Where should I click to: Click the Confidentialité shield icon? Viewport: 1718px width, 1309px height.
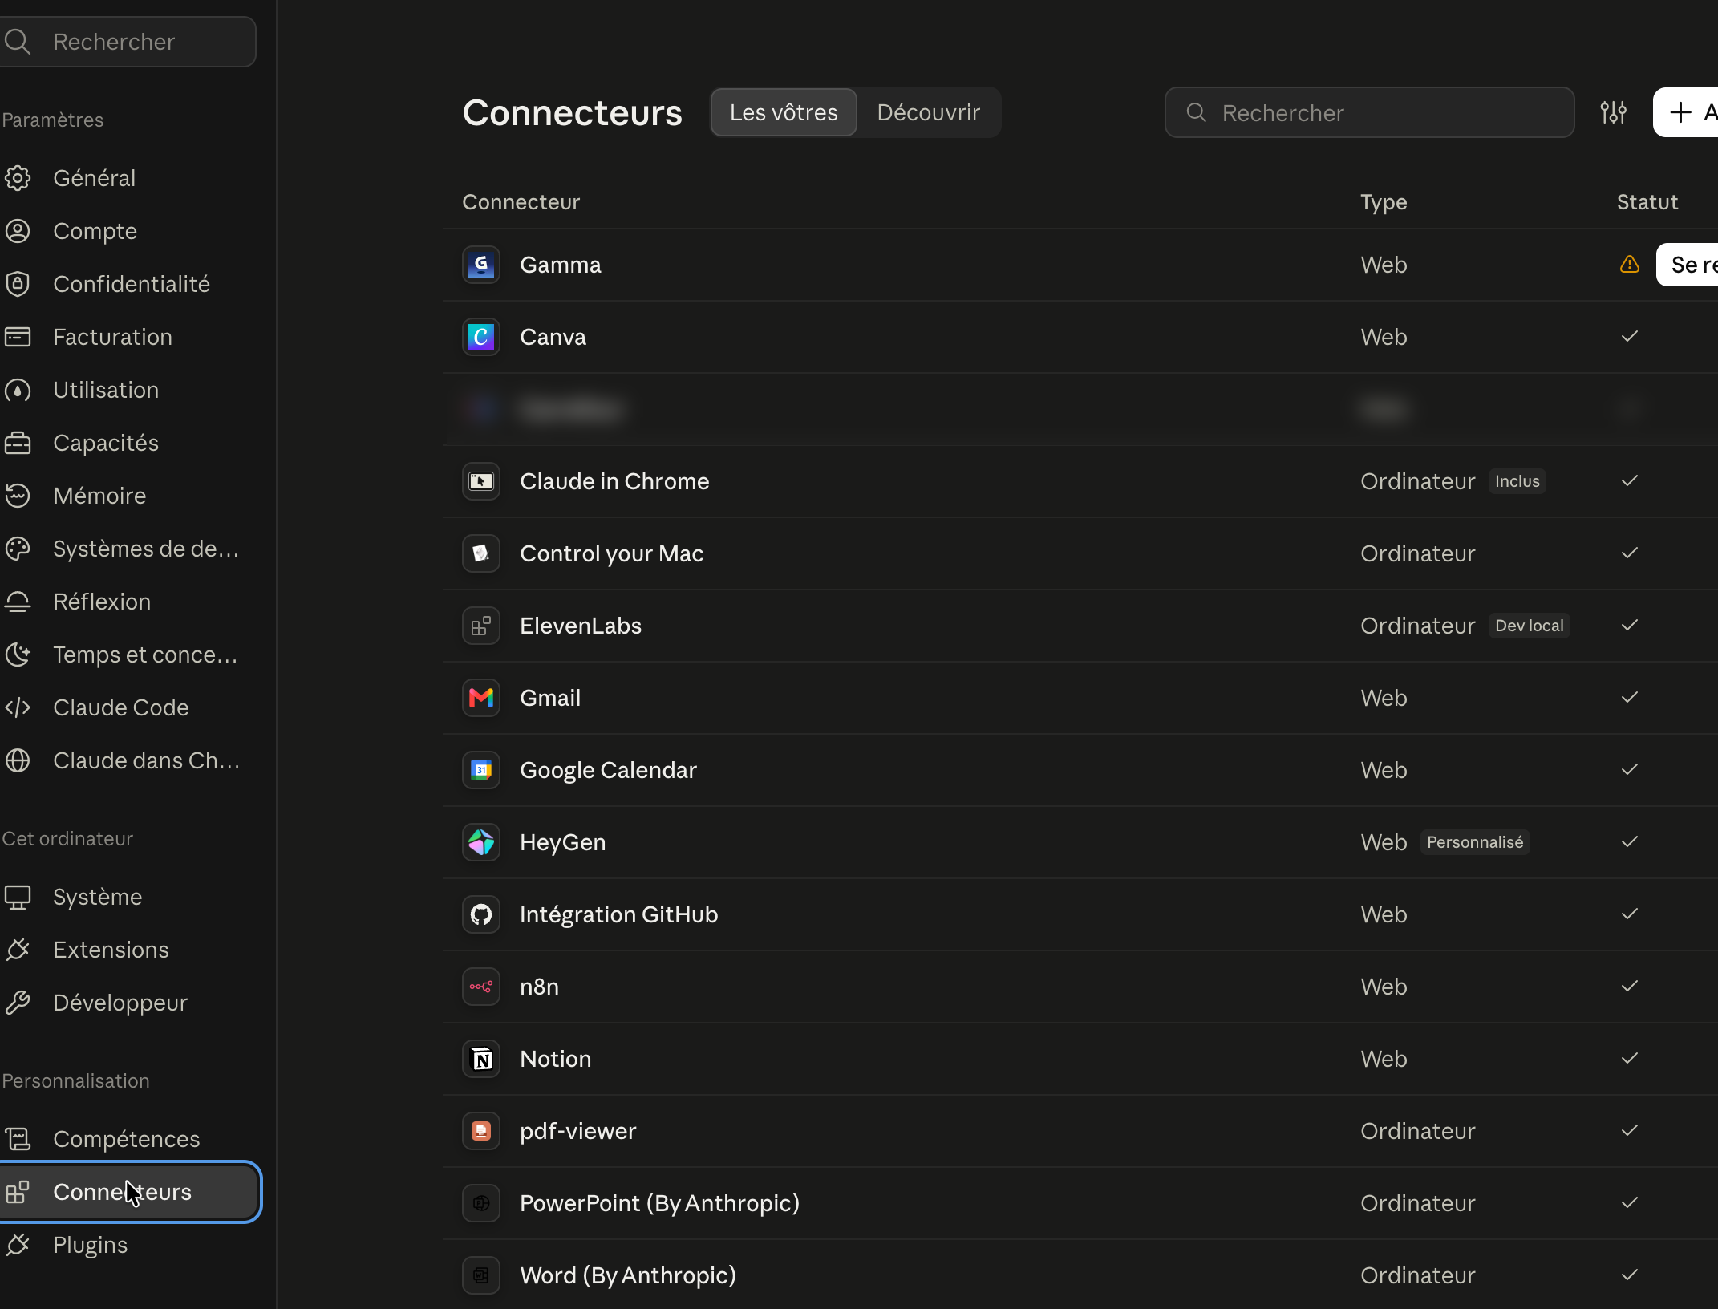click(x=18, y=284)
